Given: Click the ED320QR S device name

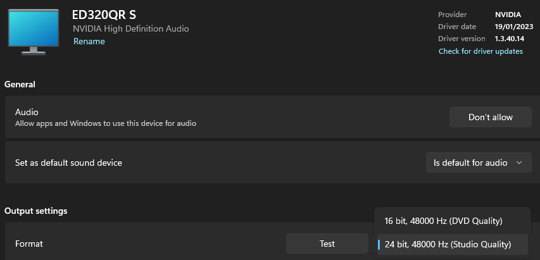Looking at the screenshot, I should coord(104,15).
